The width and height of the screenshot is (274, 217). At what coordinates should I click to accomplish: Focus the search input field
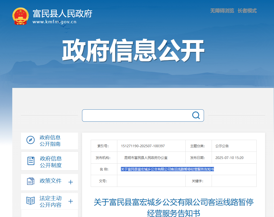click(137, 116)
